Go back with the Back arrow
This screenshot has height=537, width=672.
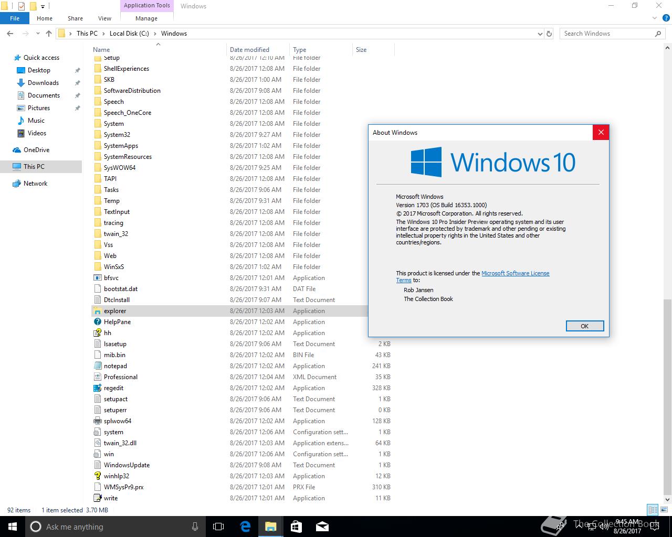tap(10, 34)
